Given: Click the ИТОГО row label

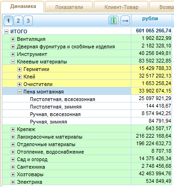Looking at the screenshot, I should click(x=19, y=31).
